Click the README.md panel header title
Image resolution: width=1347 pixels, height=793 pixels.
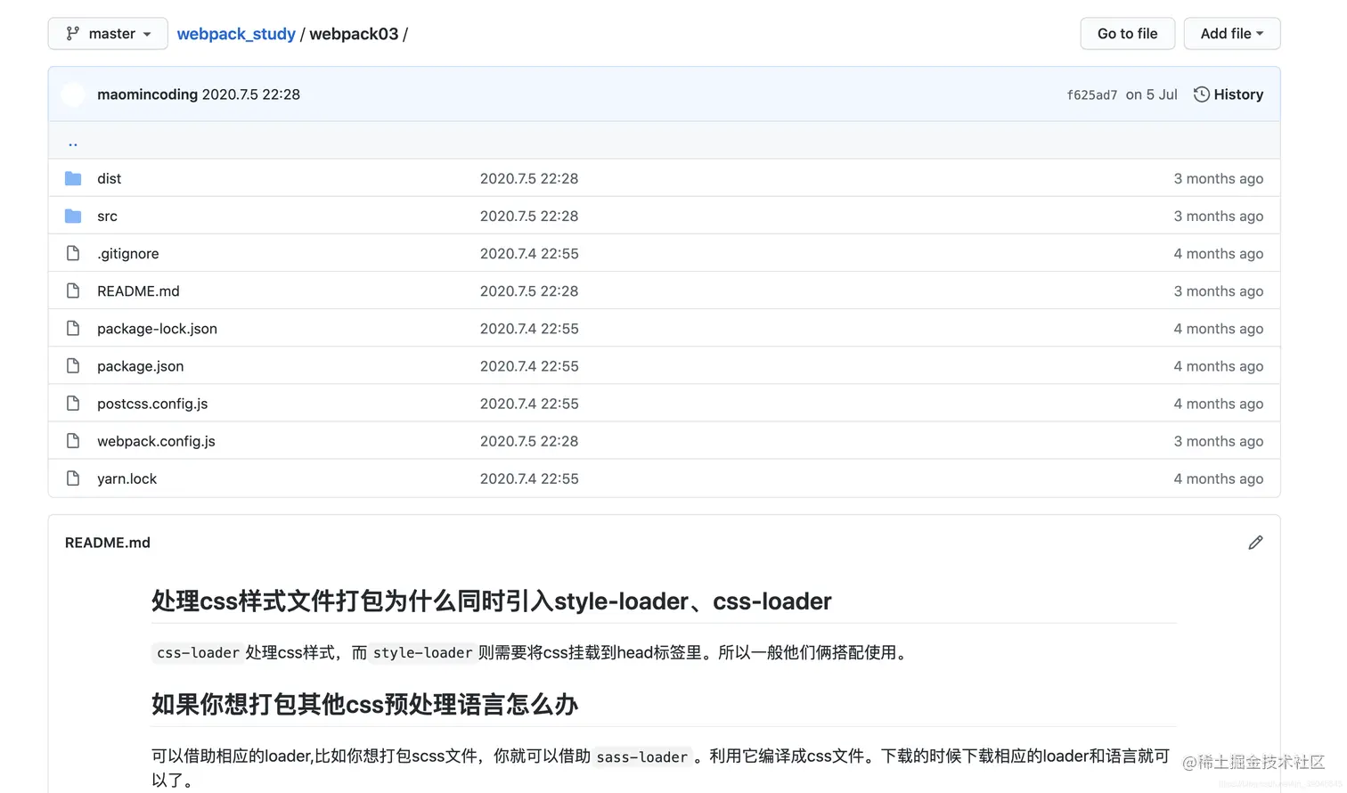[x=108, y=543]
